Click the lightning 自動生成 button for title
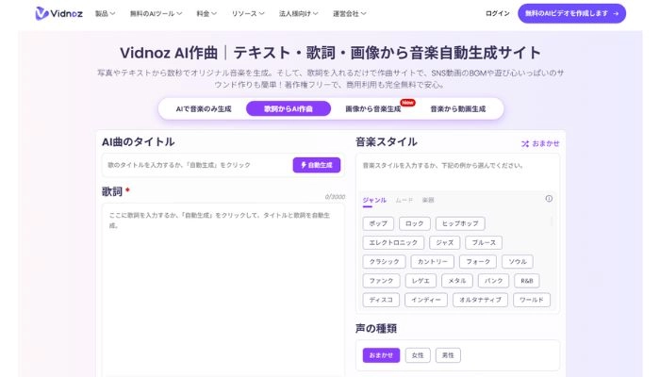Screen dimensions: 660x377 pyautogui.click(x=316, y=165)
